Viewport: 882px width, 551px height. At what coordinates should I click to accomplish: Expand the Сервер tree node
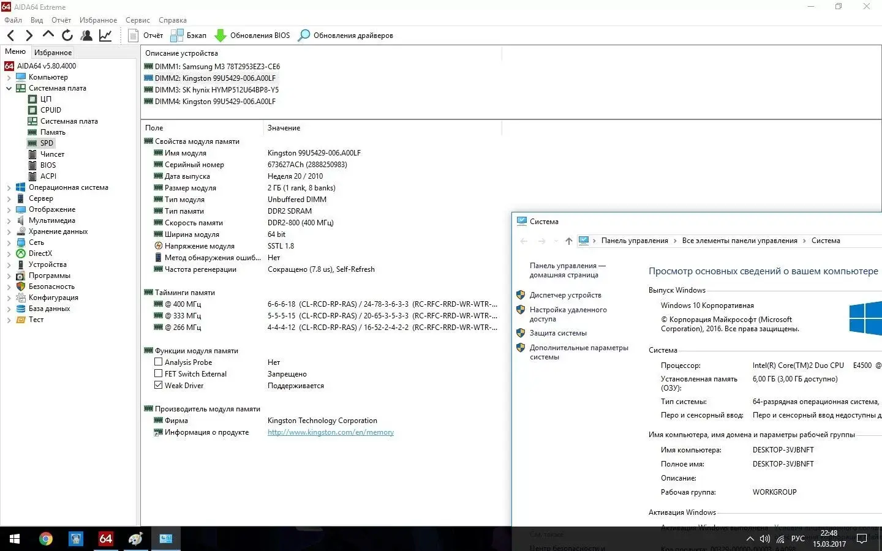pyautogui.click(x=9, y=198)
